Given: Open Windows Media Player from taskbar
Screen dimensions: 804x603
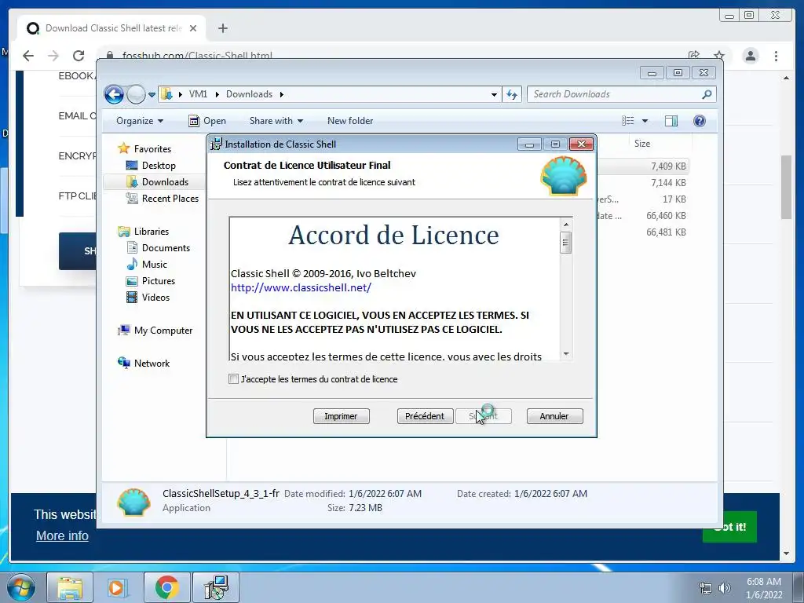Looking at the screenshot, I should pyautogui.click(x=118, y=587).
